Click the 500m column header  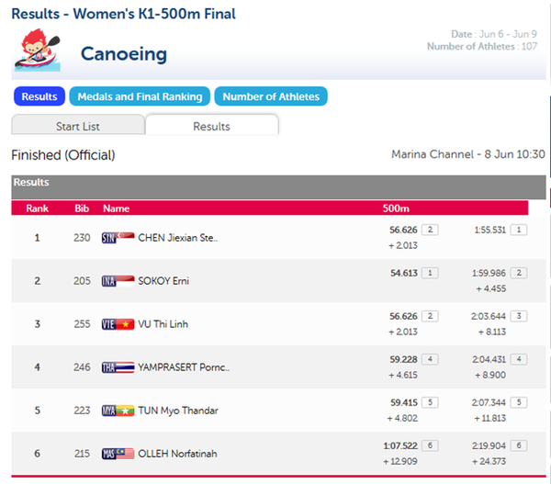point(396,208)
